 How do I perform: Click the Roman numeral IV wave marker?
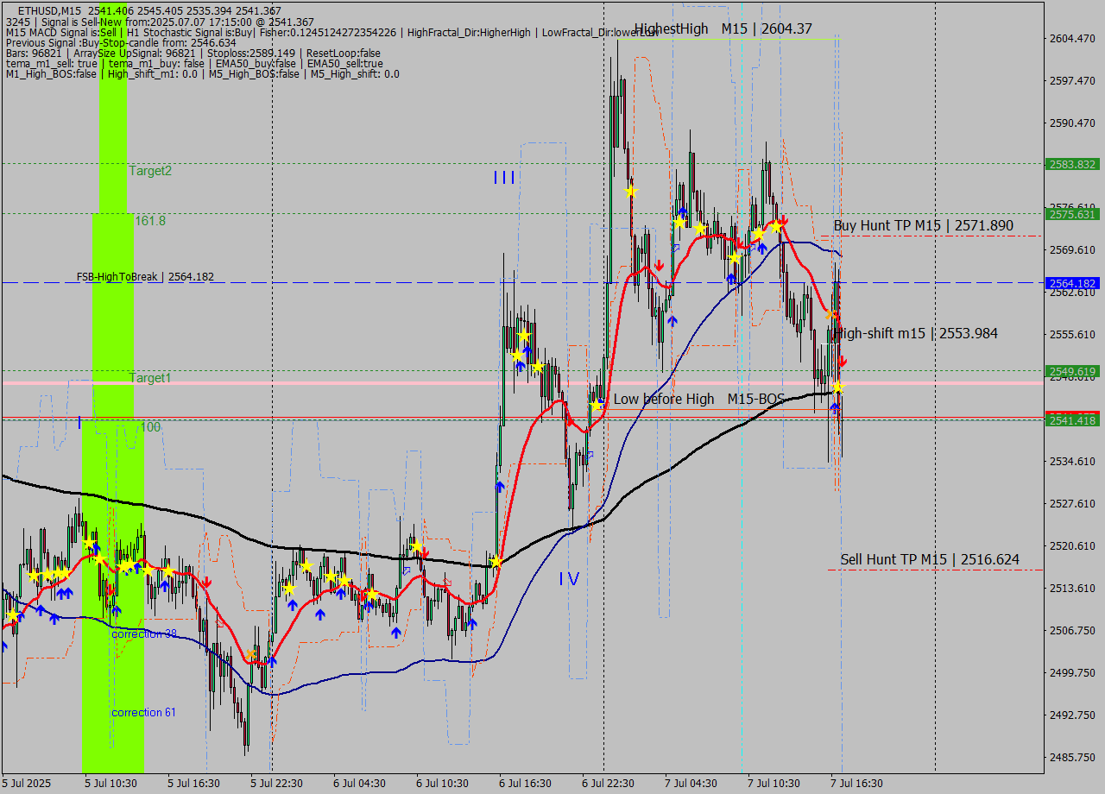pyautogui.click(x=568, y=579)
